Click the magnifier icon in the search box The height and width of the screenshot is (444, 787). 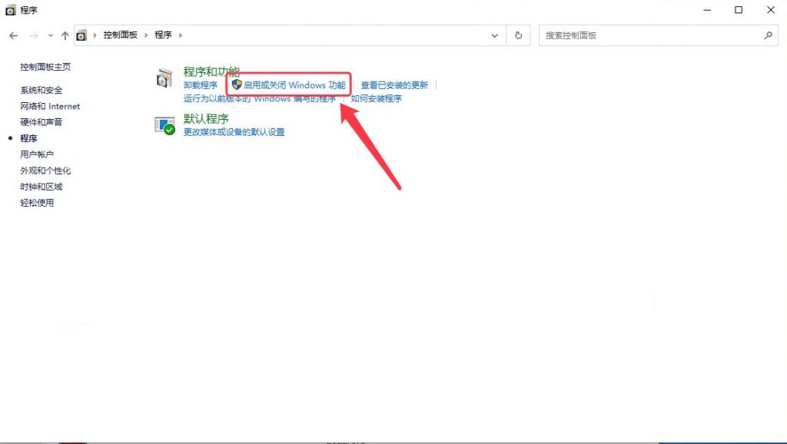point(769,35)
